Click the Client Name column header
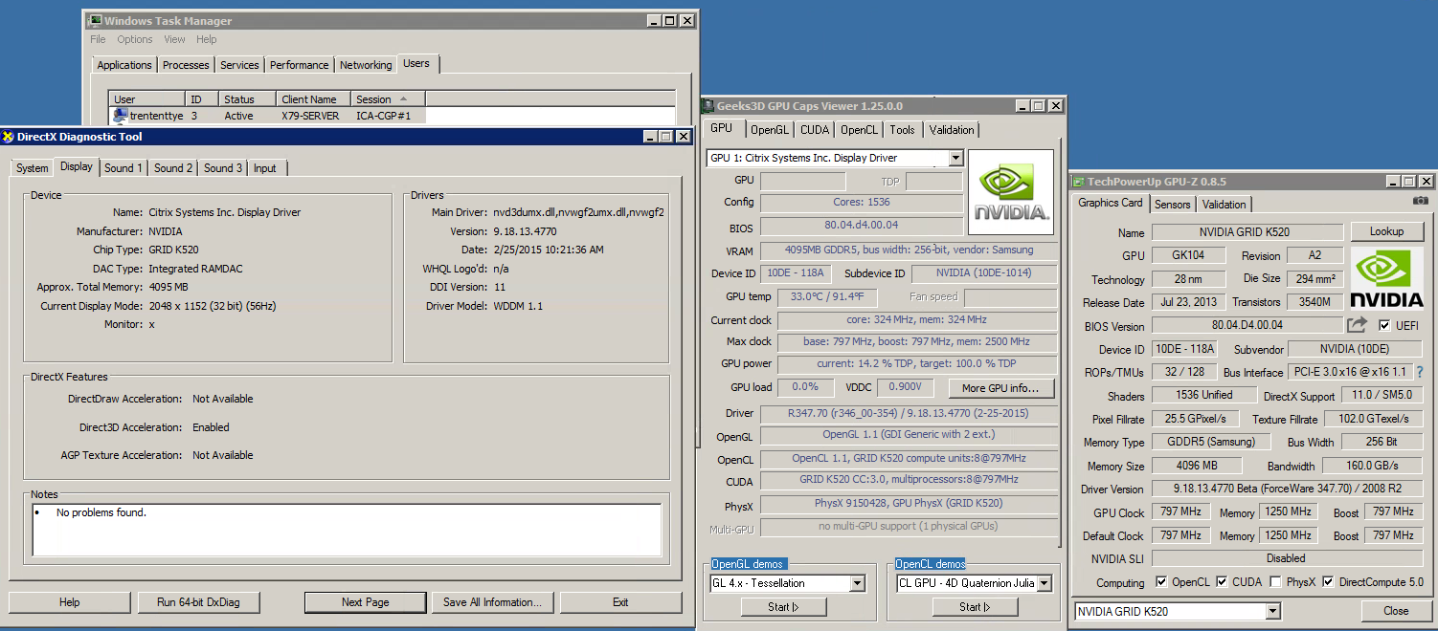 [x=315, y=98]
